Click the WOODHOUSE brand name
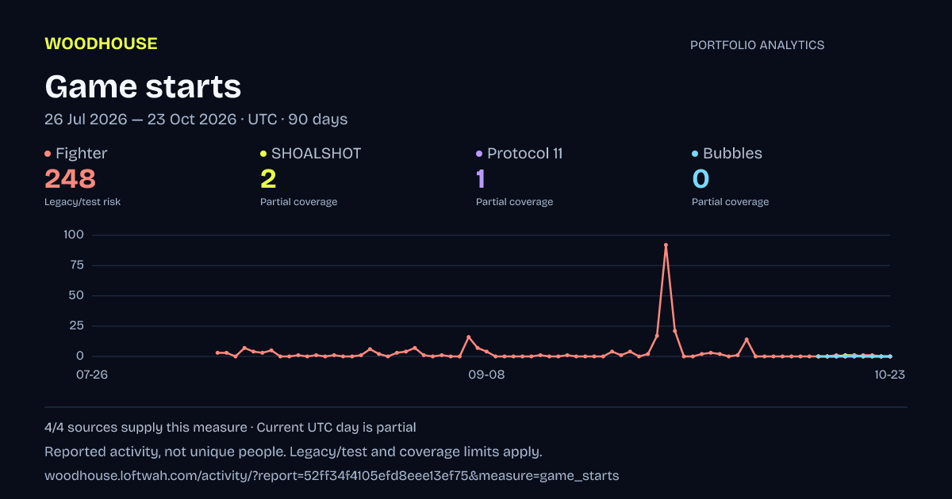This screenshot has width=952, height=499. click(101, 44)
